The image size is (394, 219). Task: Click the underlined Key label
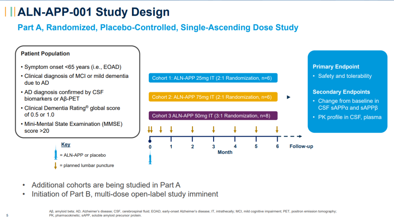66,145
